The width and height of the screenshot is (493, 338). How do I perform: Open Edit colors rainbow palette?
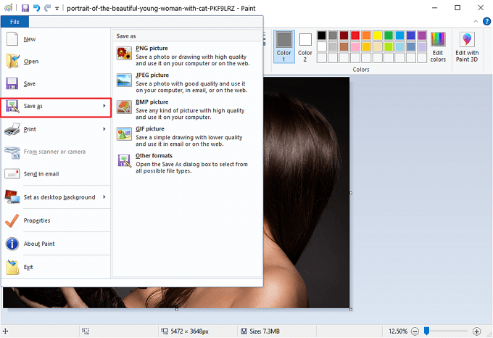pyautogui.click(x=438, y=47)
